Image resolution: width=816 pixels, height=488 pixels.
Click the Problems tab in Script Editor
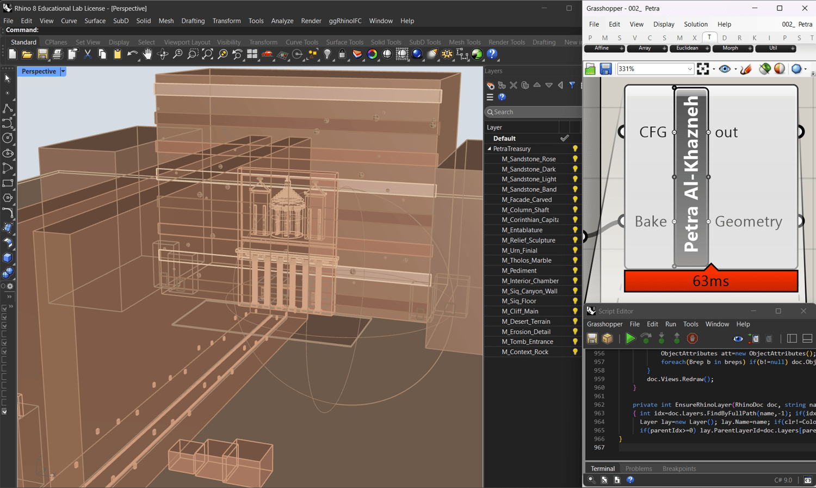pos(638,468)
